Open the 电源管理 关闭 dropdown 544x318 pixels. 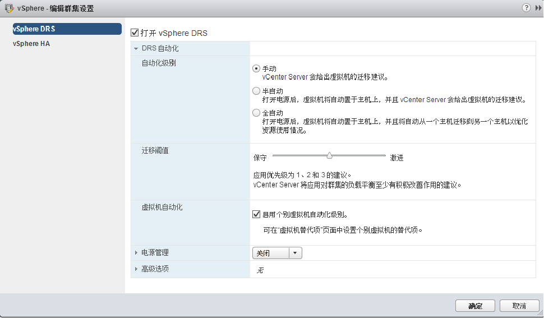[277, 253]
